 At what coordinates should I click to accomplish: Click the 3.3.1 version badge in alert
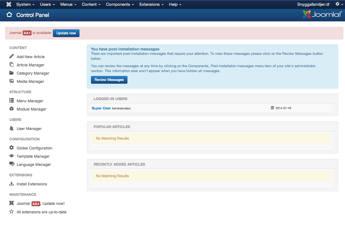tap(27, 33)
